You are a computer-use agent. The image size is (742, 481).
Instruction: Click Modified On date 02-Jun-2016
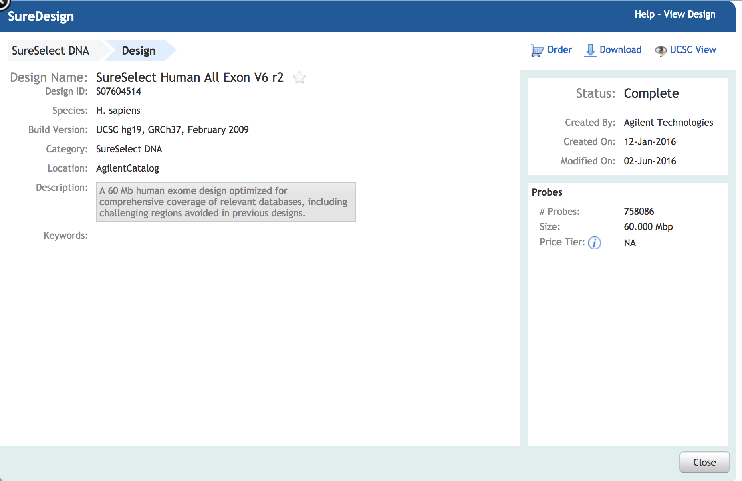pyautogui.click(x=650, y=161)
